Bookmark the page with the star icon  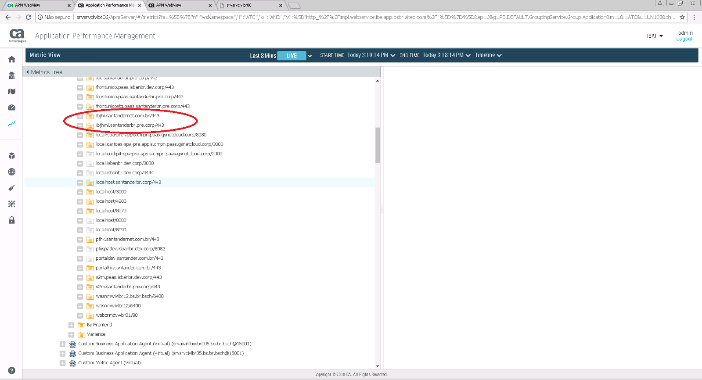click(682, 17)
